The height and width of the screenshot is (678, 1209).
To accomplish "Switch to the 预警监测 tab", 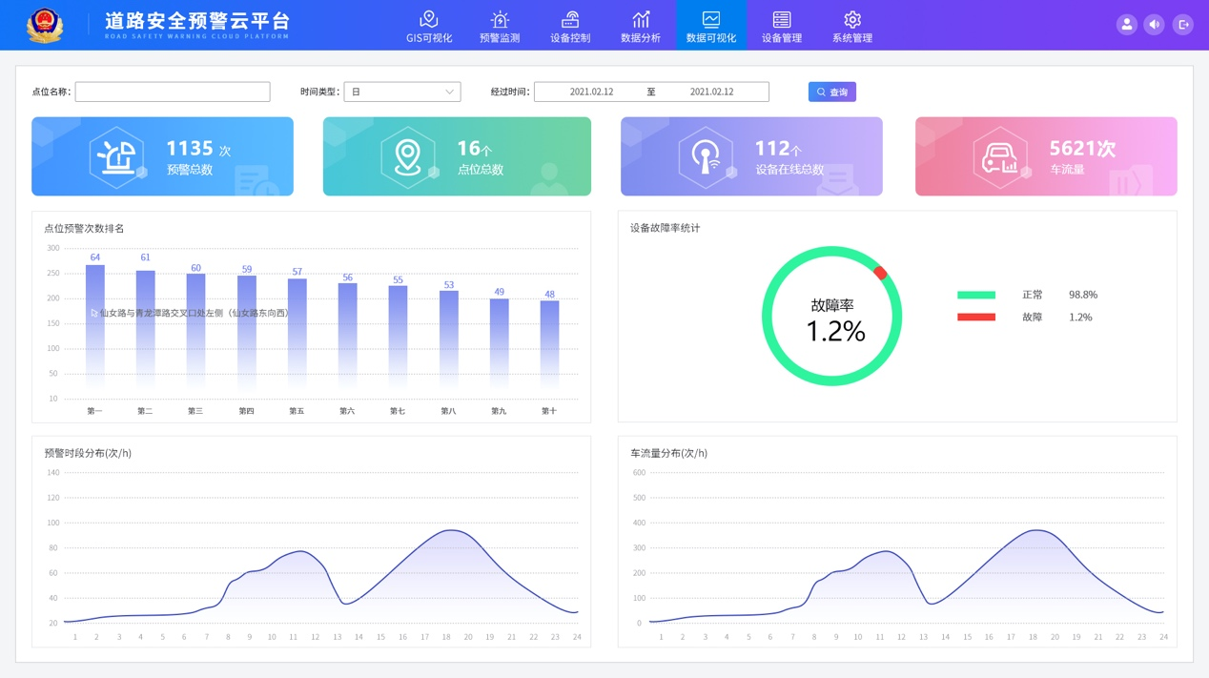I will click(x=500, y=26).
